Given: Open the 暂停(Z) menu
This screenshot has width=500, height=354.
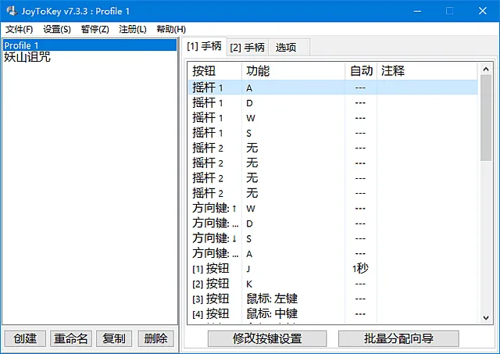Looking at the screenshot, I should click(x=95, y=30).
